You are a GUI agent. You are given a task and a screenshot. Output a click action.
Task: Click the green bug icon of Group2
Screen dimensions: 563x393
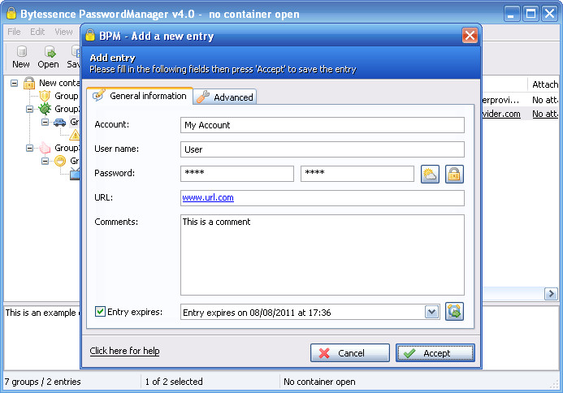point(45,109)
